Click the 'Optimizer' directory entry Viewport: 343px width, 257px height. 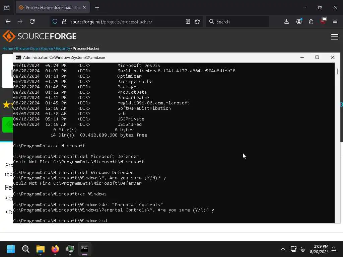coord(129,76)
